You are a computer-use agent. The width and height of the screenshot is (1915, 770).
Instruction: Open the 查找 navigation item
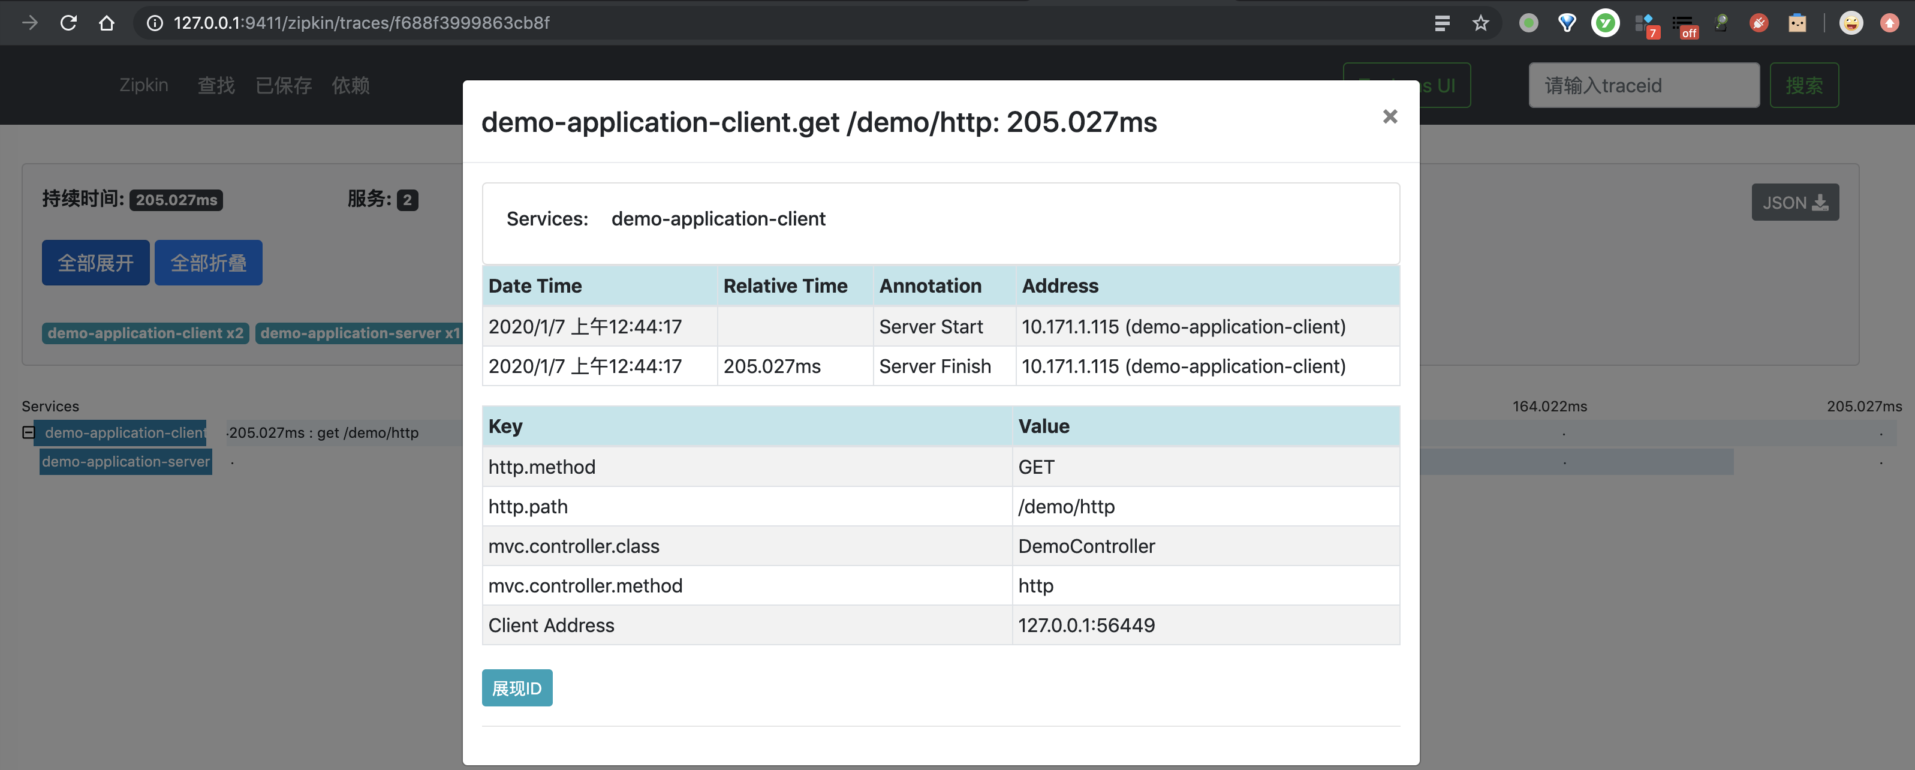click(216, 86)
